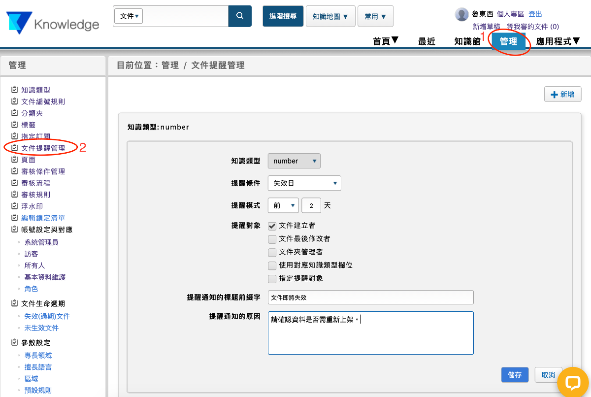Open the 失效(過期)文件 link
The width and height of the screenshot is (591, 397).
coord(47,316)
